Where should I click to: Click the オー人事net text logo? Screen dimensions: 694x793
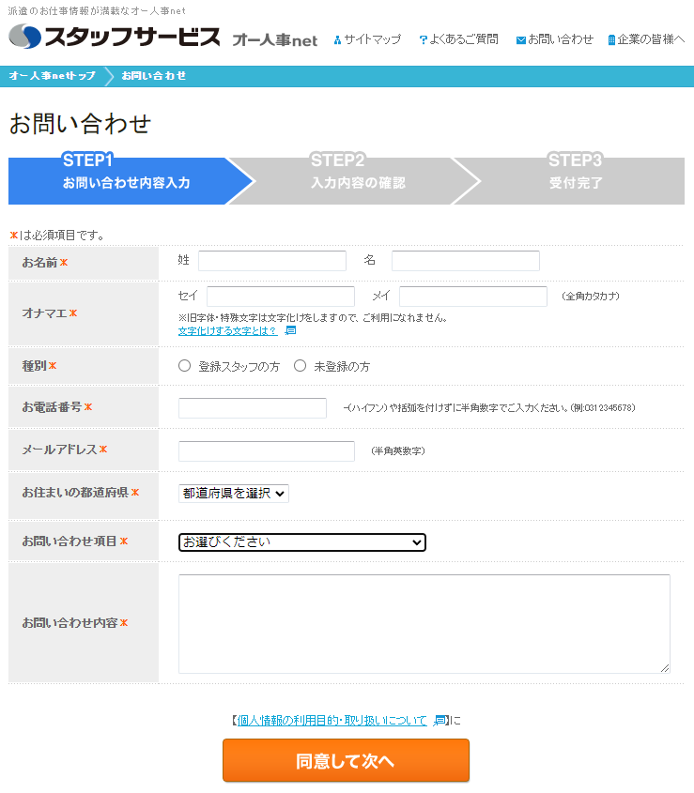(275, 40)
